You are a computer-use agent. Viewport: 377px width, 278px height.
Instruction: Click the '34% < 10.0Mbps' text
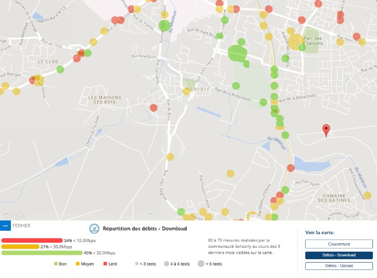[x=80, y=240]
